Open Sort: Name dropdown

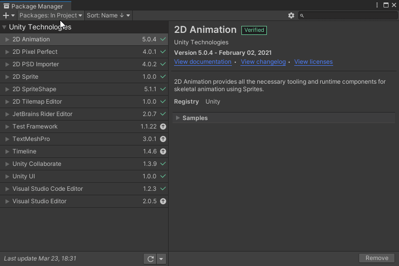(108, 15)
